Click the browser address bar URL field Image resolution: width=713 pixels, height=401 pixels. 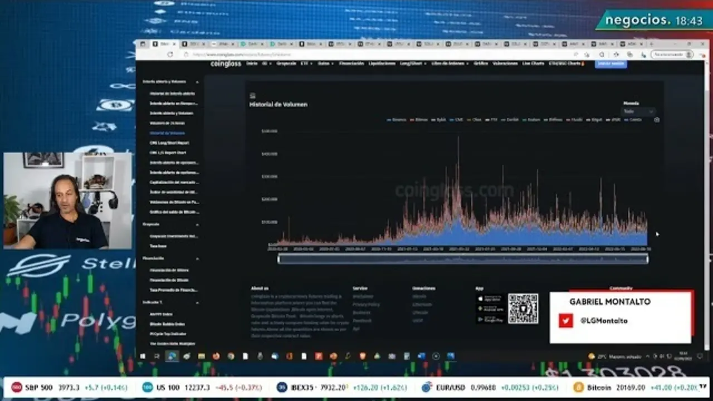tap(334, 55)
